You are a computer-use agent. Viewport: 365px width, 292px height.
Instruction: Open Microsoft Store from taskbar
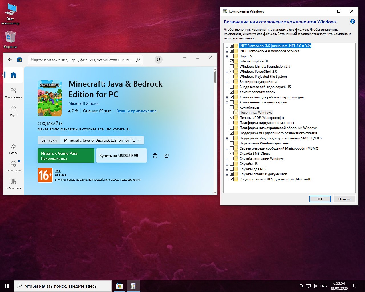coord(119,286)
